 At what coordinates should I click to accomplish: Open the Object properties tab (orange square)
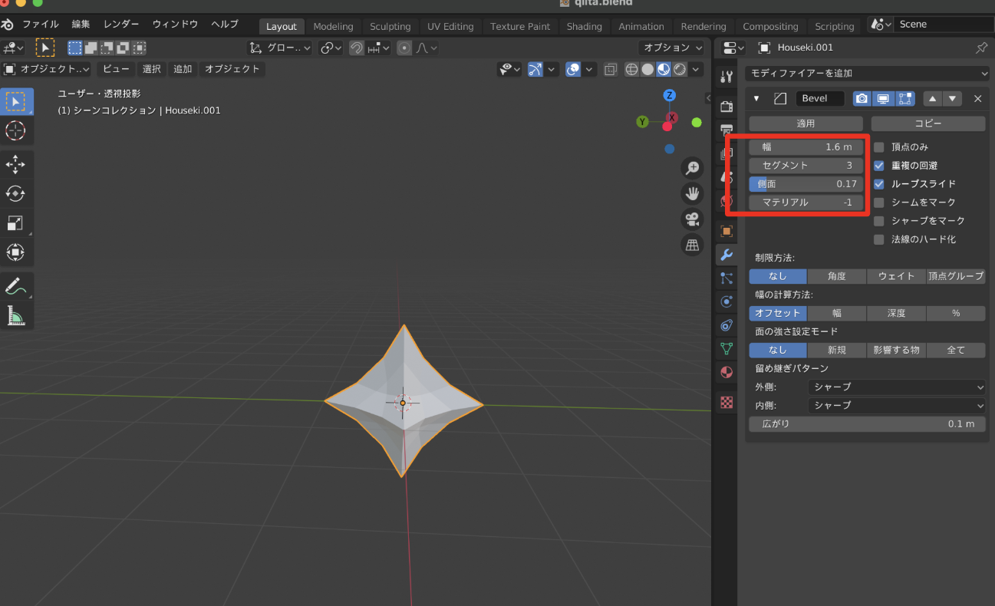click(x=726, y=230)
